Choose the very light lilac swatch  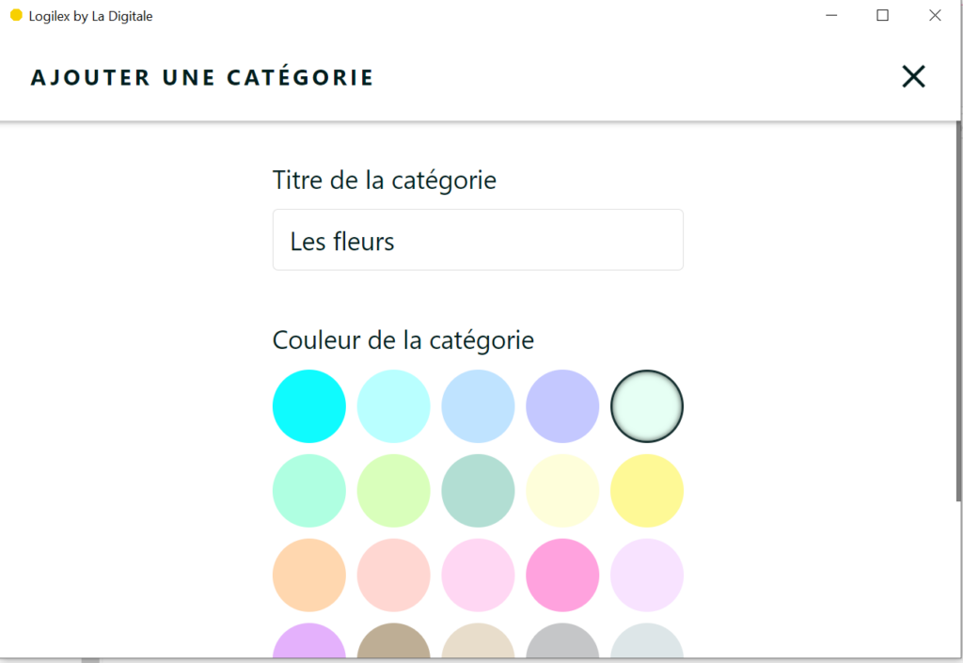[647, 576]
